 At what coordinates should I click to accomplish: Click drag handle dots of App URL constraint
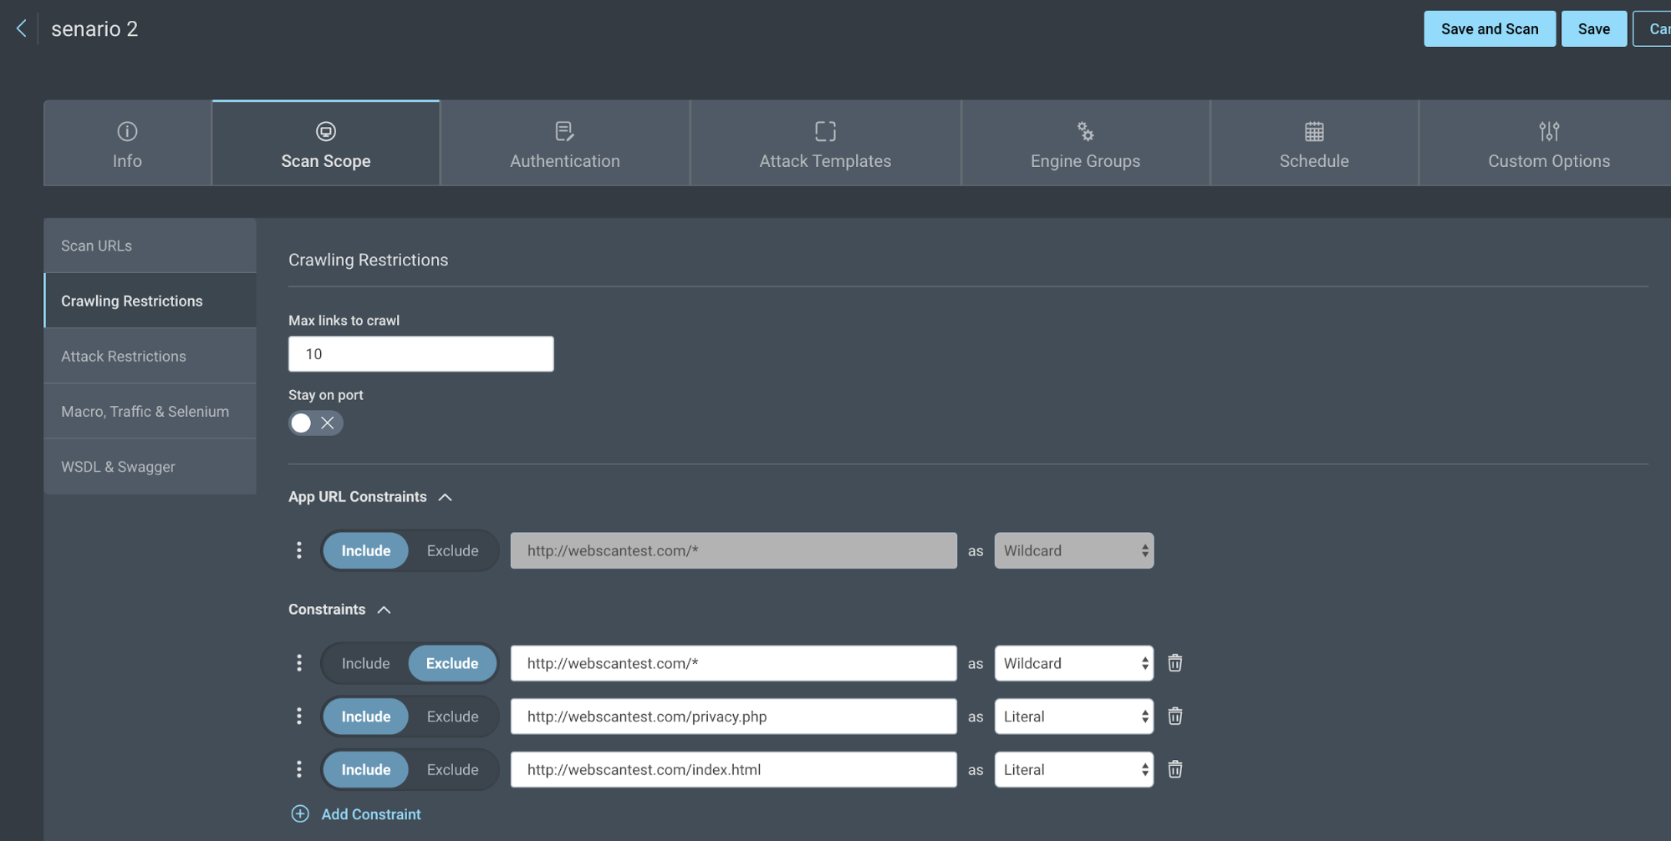[299, 550]
